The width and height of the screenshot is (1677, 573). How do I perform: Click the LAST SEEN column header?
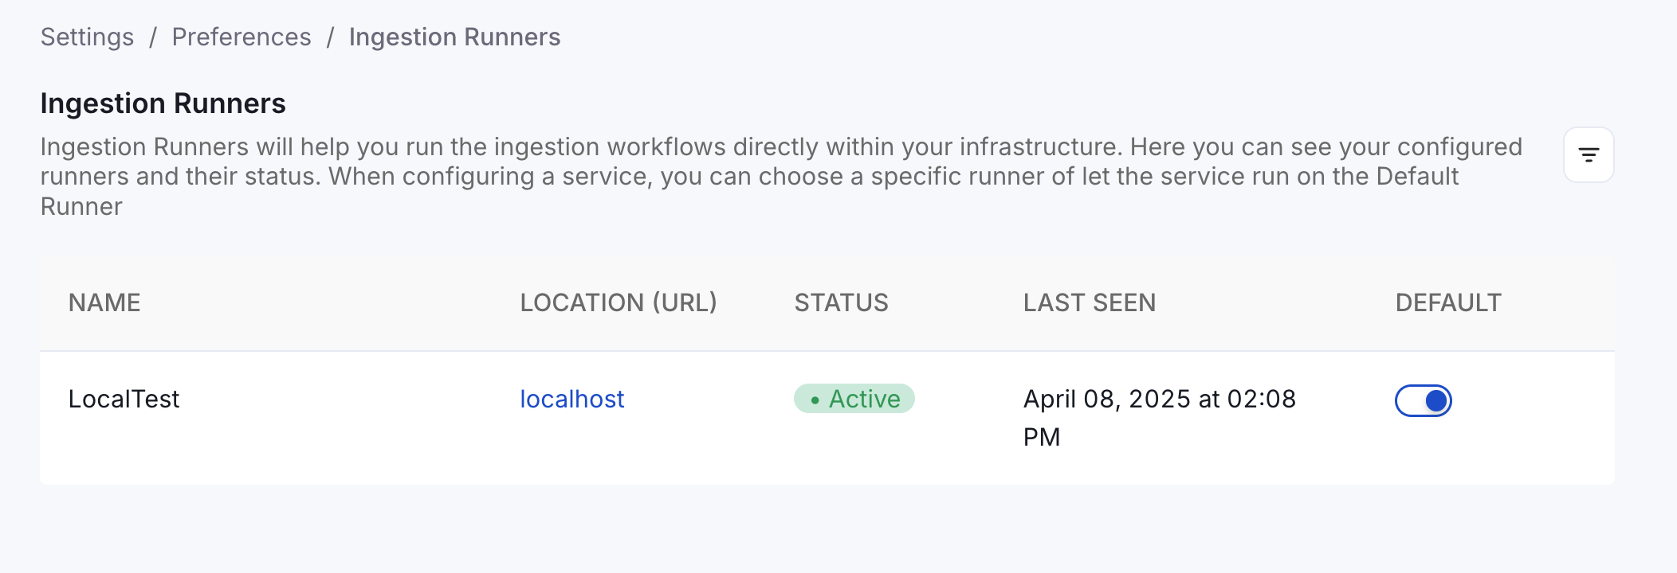tap(1089, 302)
